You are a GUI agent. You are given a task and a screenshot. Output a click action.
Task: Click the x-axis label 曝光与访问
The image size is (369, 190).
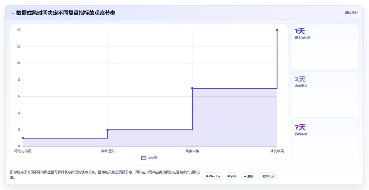[23, 151]
